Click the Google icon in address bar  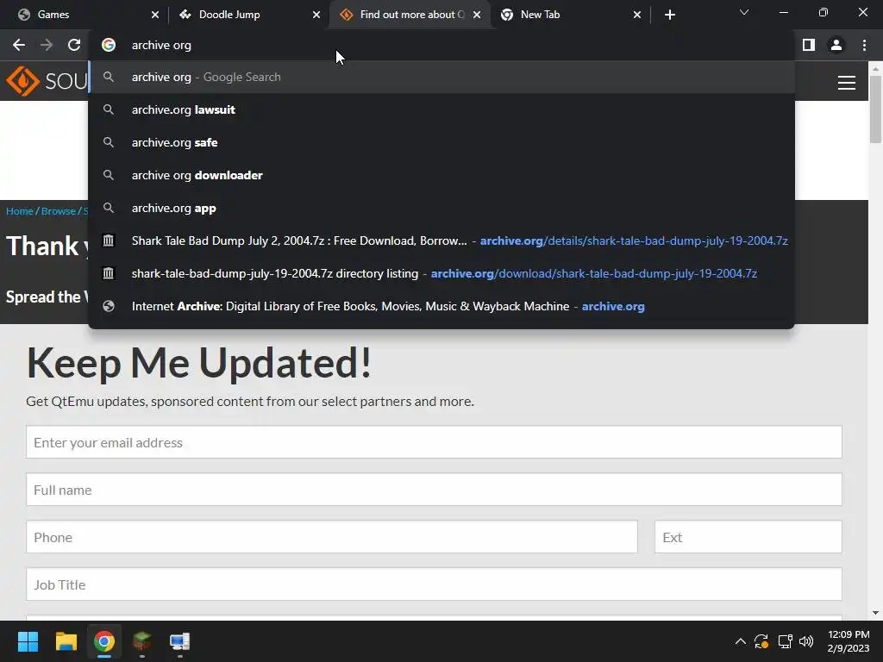(109, 45)
